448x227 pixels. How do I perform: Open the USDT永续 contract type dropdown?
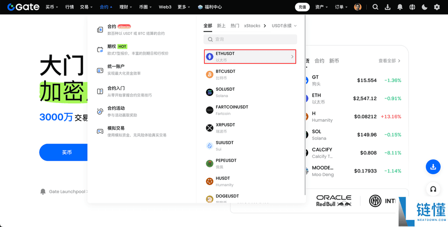pos(284,26)
